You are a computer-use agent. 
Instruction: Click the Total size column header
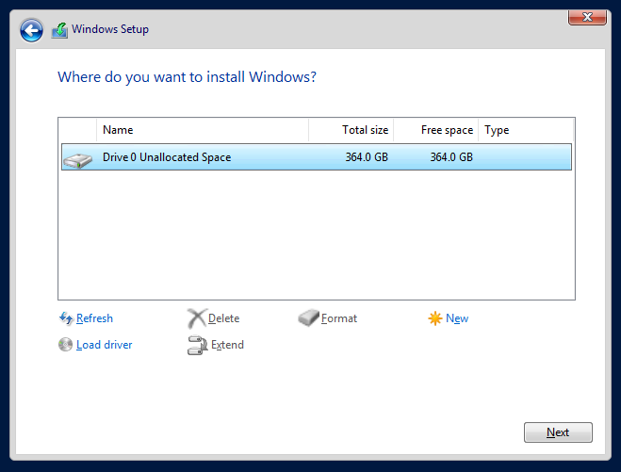351,130
